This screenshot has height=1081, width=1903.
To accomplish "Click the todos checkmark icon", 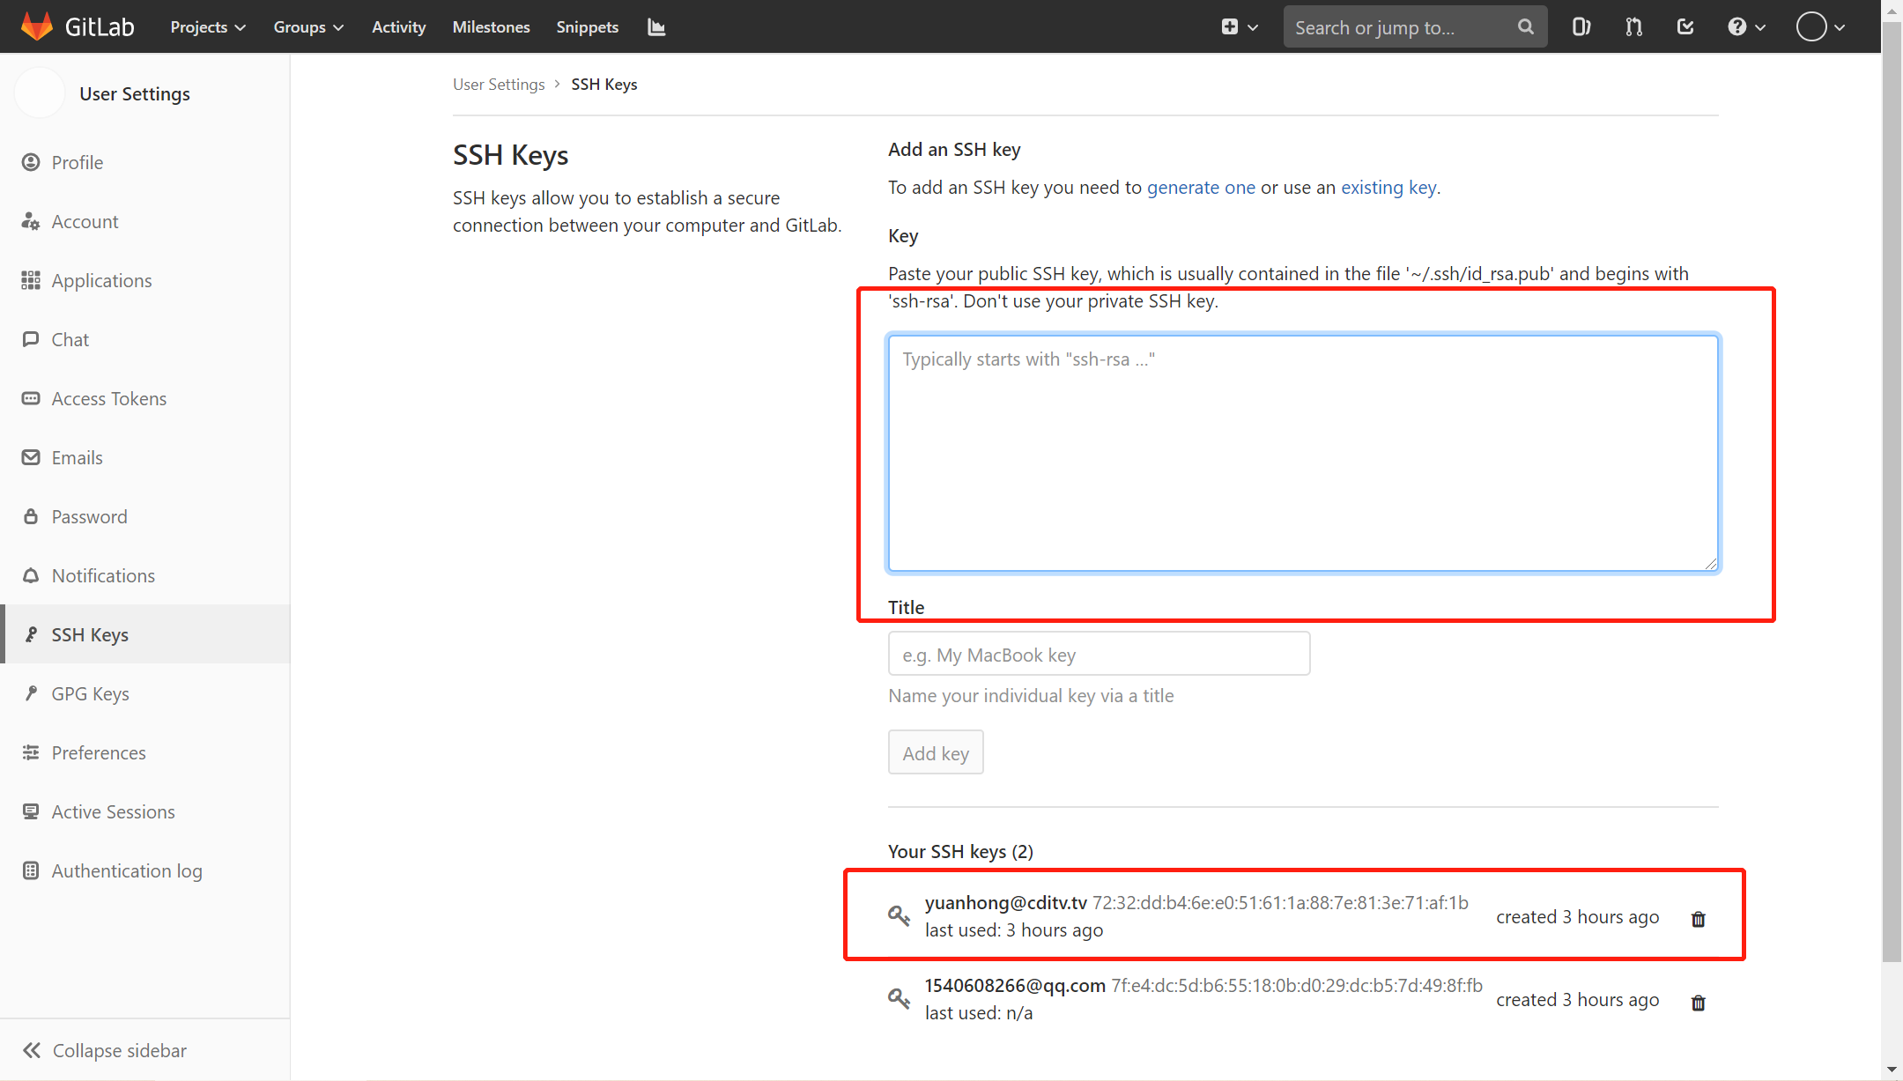I will pos(1685,26).
